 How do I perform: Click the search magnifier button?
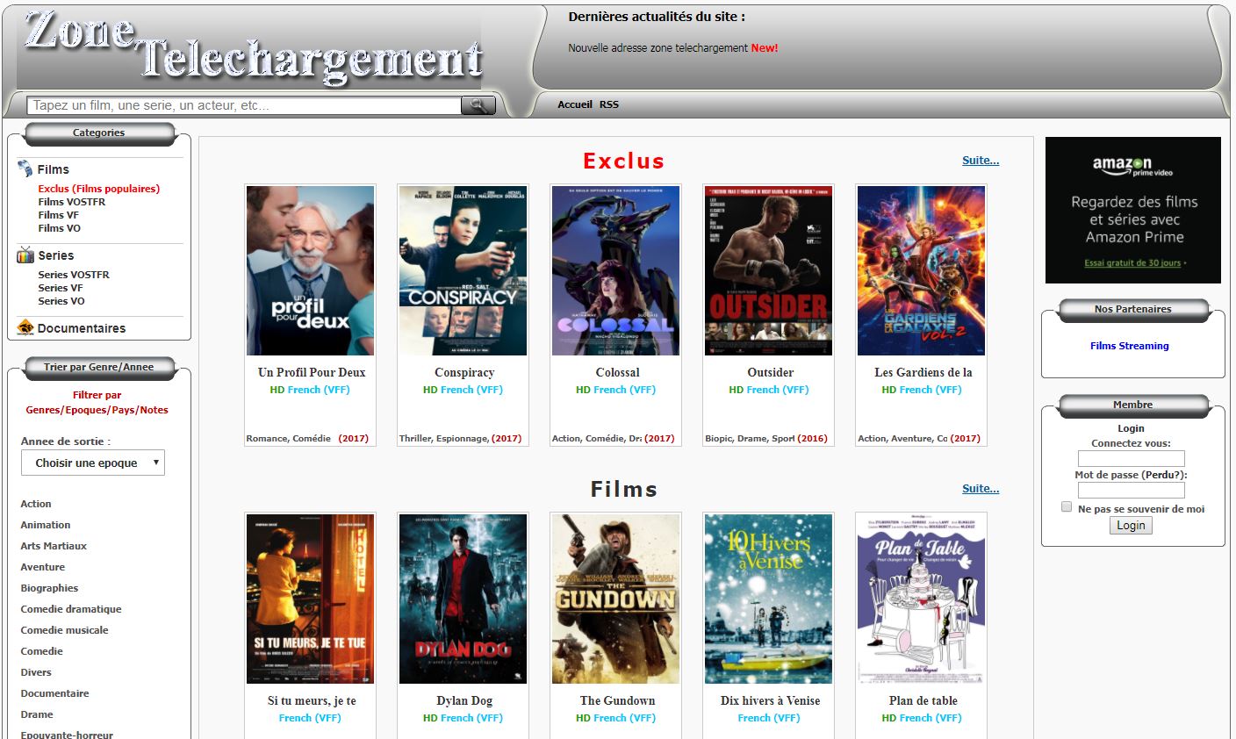click(478, 105)
